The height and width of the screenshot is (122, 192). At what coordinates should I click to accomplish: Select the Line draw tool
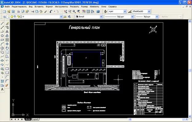click(2, 23)
